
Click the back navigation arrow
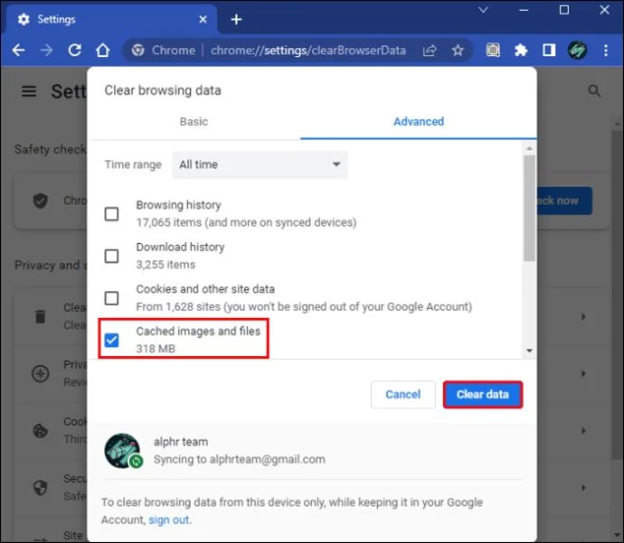[x=18, y=51]
